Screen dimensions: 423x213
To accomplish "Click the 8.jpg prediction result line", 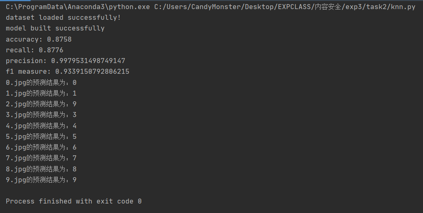I will [41, 169].
